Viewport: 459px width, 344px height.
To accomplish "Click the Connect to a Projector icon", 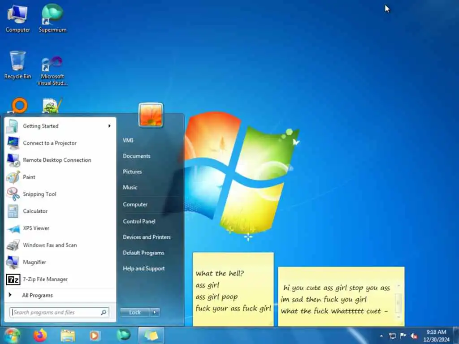I will click(x=13, y=143).
